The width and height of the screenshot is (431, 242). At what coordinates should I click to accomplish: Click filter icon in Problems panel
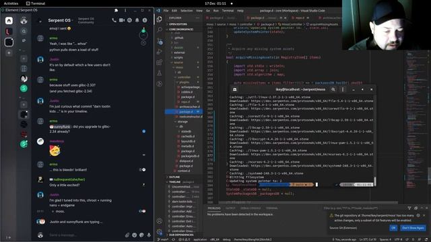coord(409,208)
